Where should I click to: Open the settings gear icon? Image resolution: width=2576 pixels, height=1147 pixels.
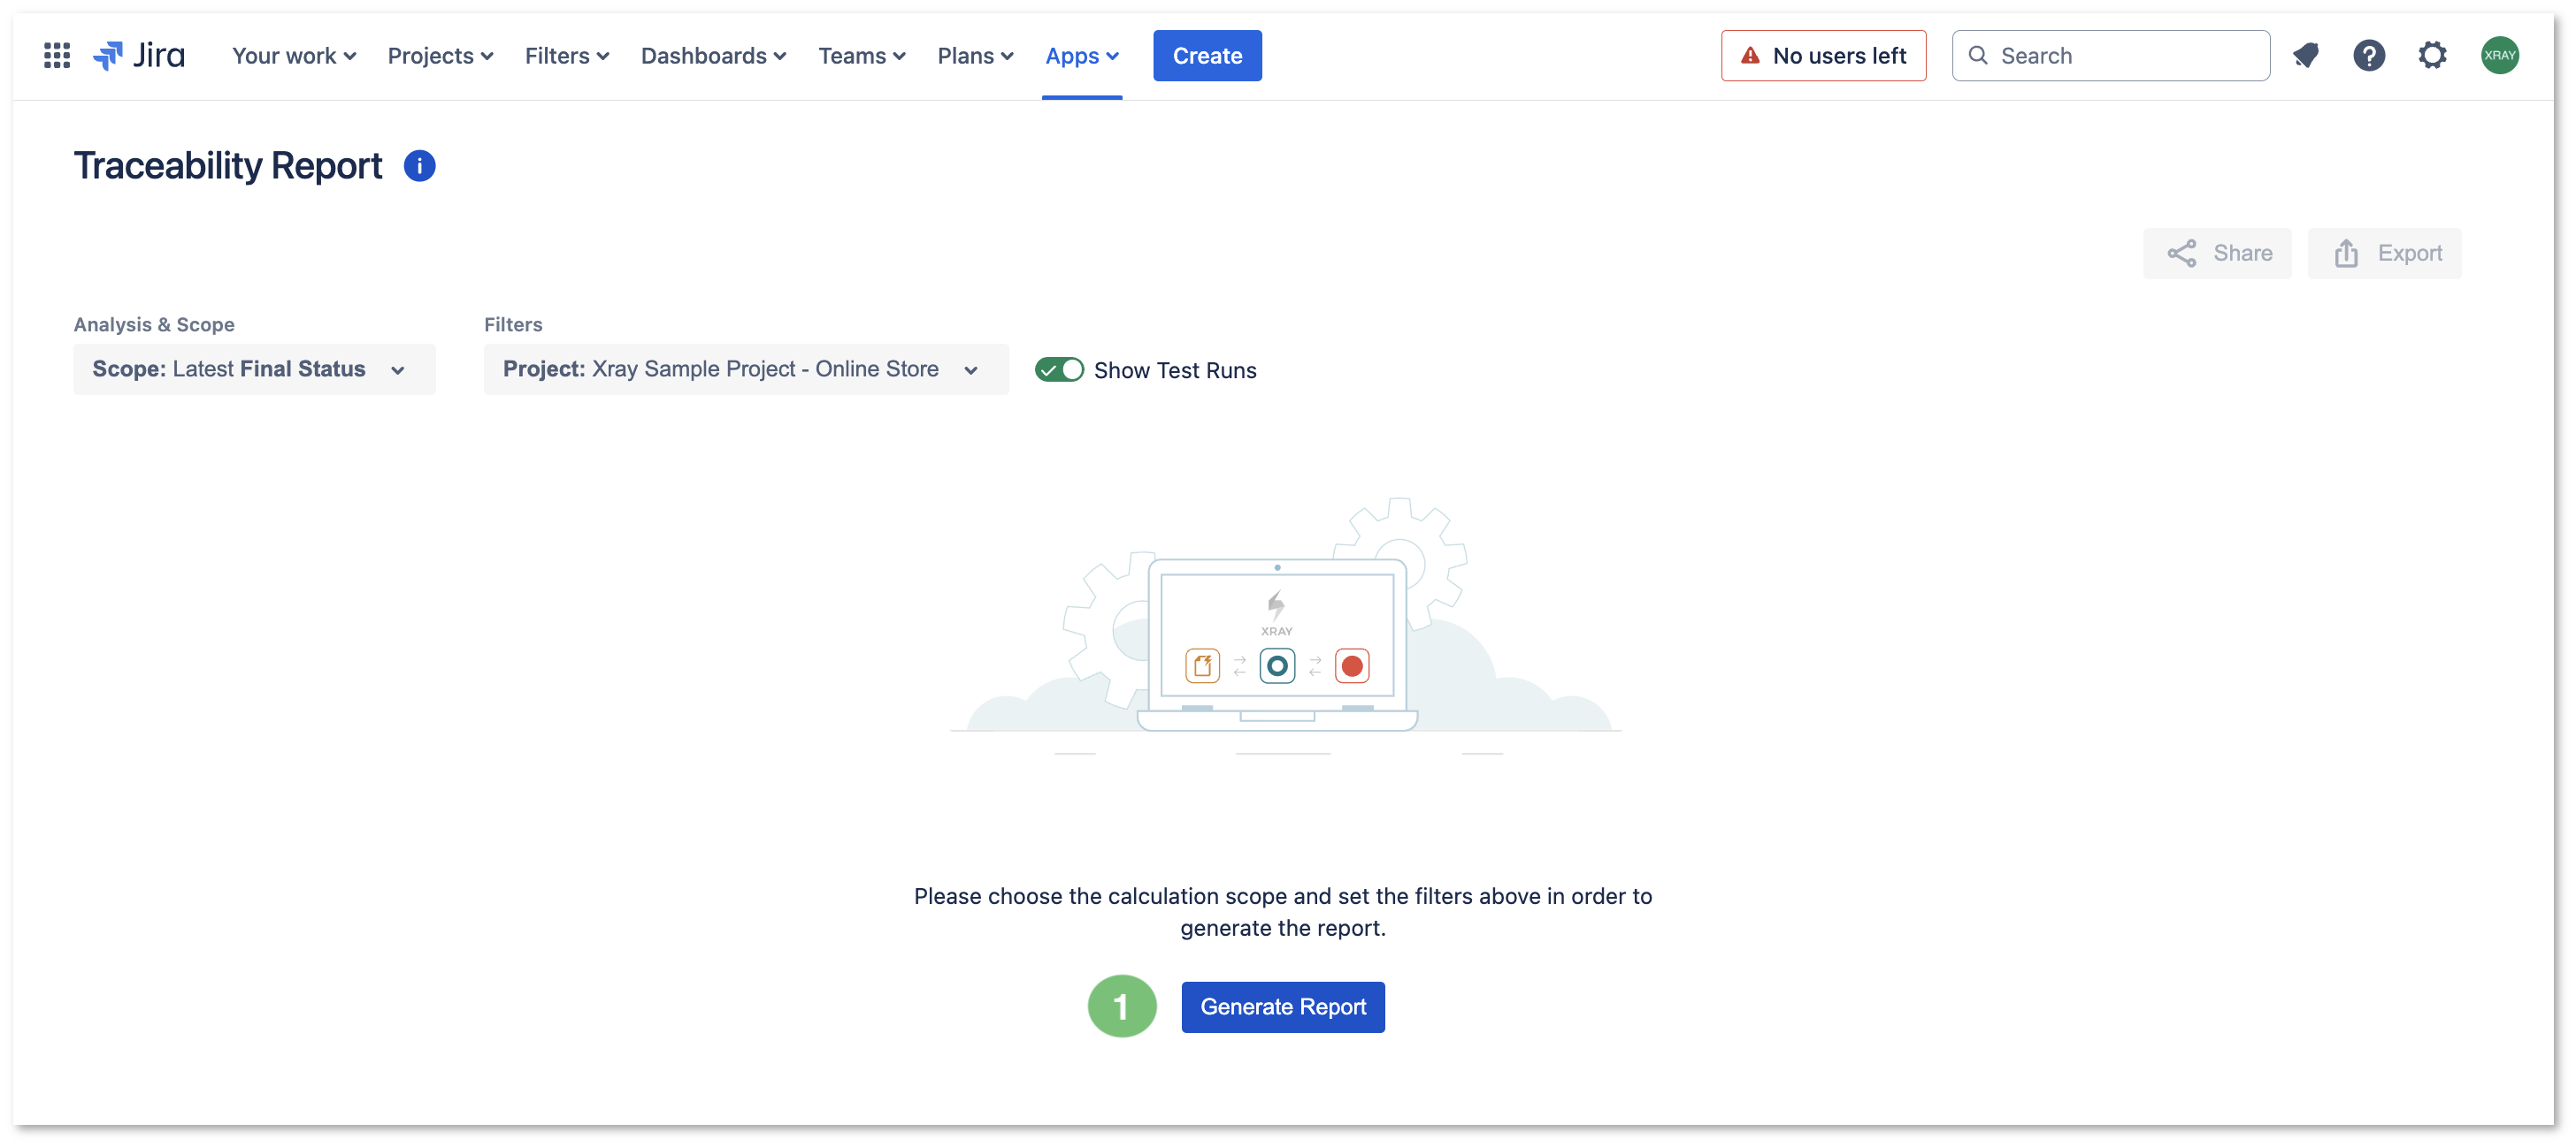[2433, 56]
